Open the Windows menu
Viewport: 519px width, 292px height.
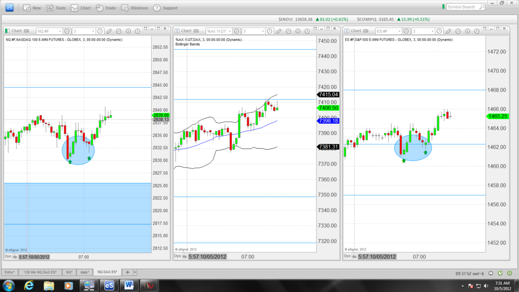[x=134, y=8]
